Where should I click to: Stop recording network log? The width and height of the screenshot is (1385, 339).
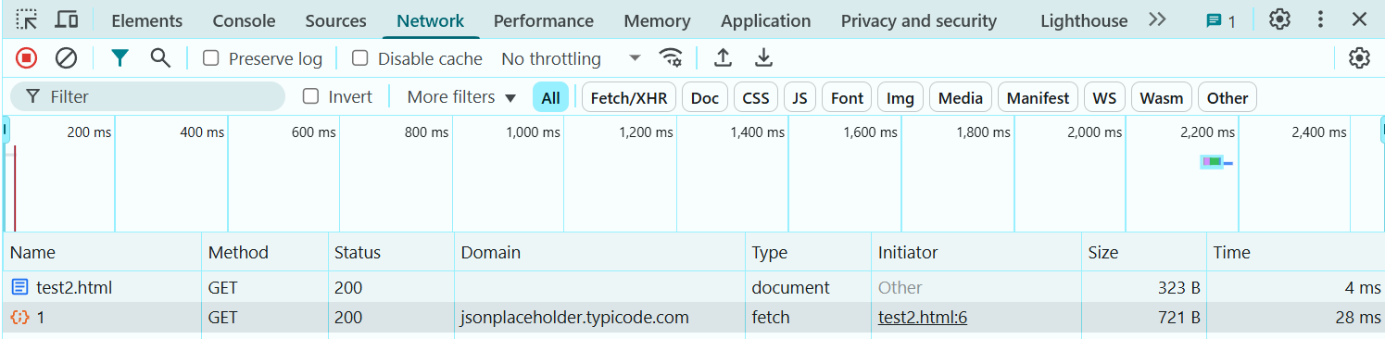tap(27, 58)
